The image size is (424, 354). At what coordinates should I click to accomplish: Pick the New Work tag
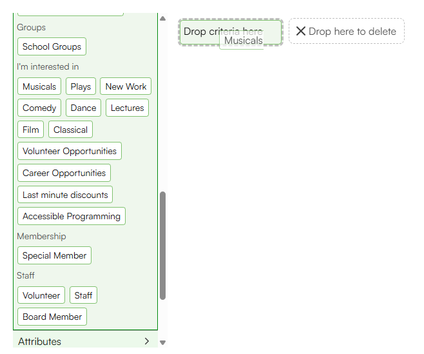click(126, 86)
